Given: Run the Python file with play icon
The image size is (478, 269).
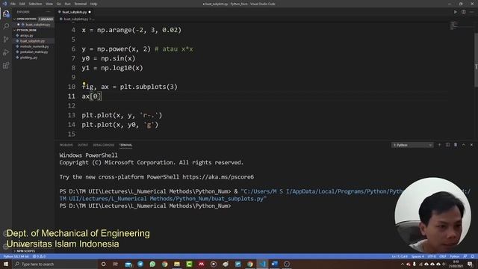Looking at the screenshot, I should tap(456, 12).
